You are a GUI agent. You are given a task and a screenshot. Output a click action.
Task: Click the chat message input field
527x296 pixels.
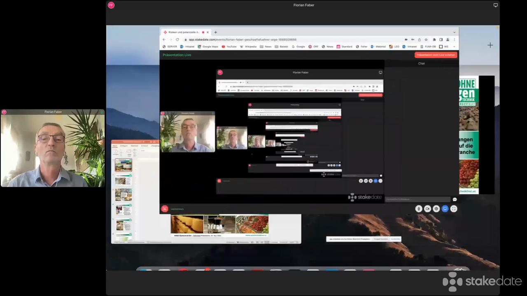[x=417, y=199]
